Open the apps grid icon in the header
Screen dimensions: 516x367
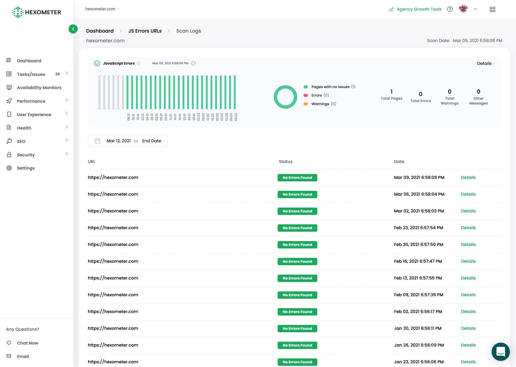pyautogui.click(x=493, y=9)
